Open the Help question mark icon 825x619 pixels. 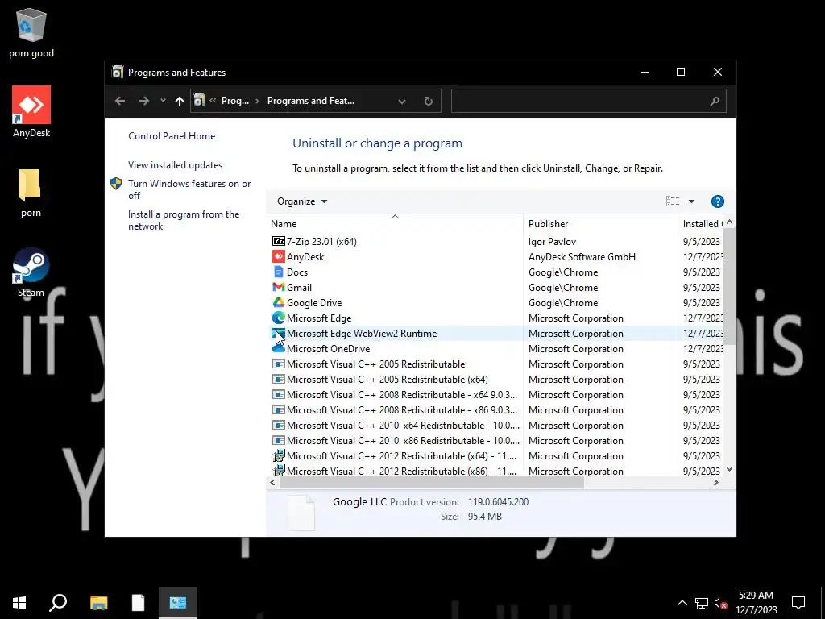717,201
